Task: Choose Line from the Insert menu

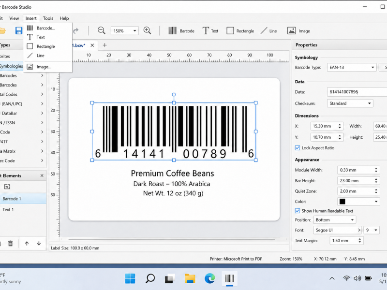Action: (x=47, y=56)
